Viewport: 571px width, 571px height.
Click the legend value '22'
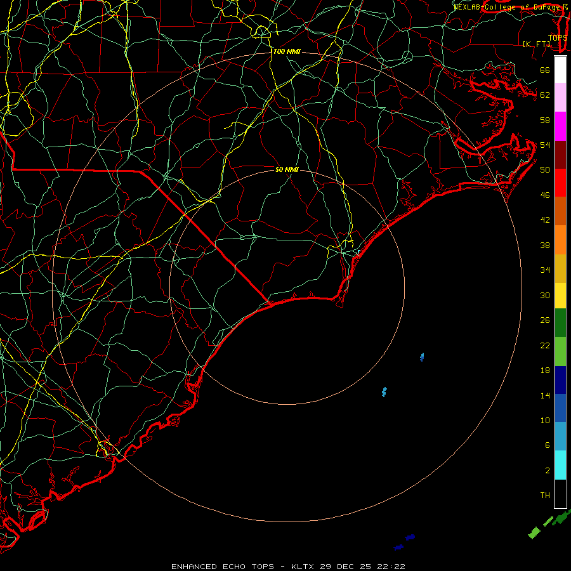click(545, 345)
